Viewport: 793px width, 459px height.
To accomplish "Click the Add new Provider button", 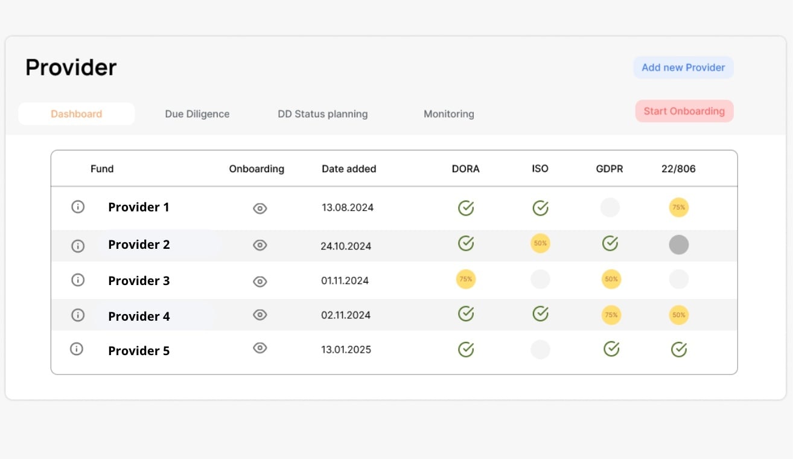I will pyautogui.click(x=683, y=68).
